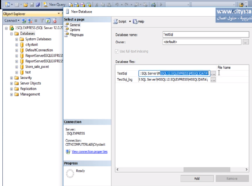This screenshot has height=186, width=252.
Task: Click the New Query toolbar button
Action: pyautogui.click(x=55, y=4)
